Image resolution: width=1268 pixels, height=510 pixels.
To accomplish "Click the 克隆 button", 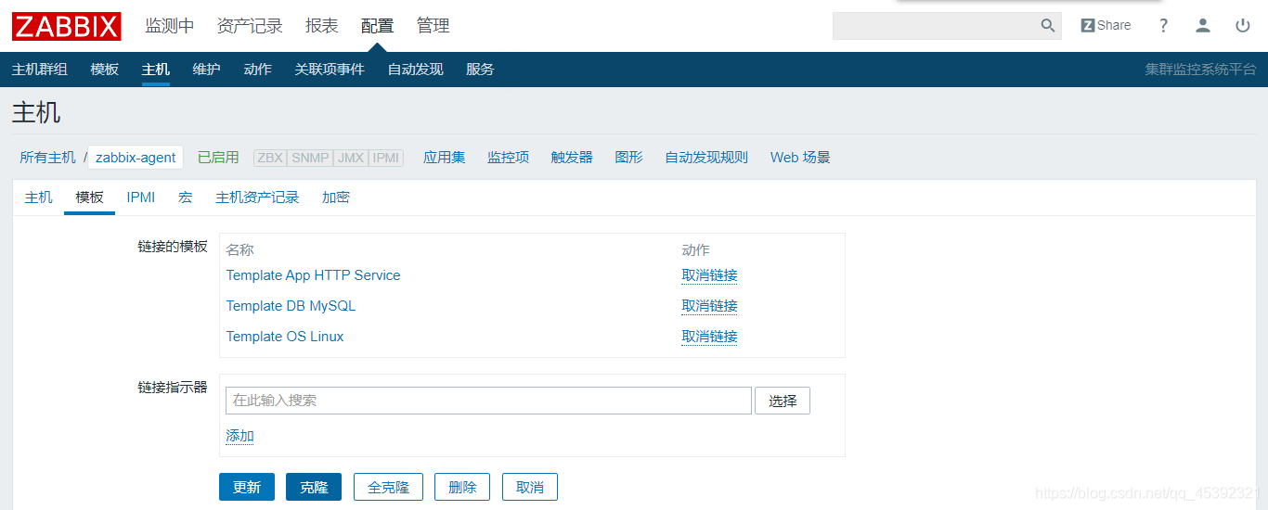I will pyautogui.click(x=314, y=487).
